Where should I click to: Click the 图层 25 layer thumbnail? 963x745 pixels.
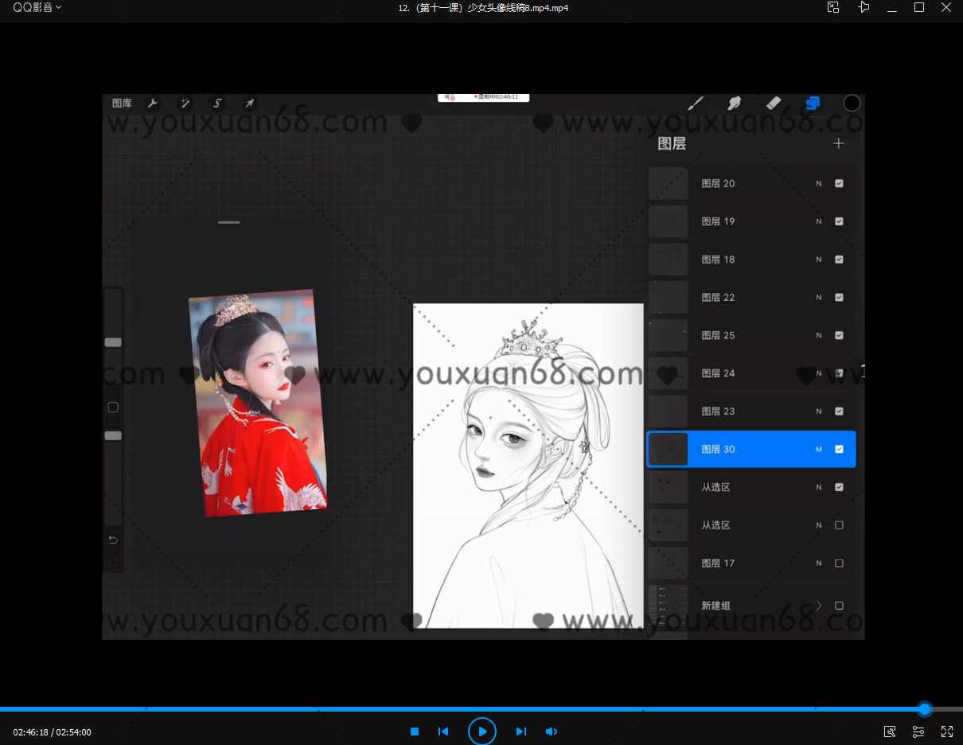pos(668,335)
